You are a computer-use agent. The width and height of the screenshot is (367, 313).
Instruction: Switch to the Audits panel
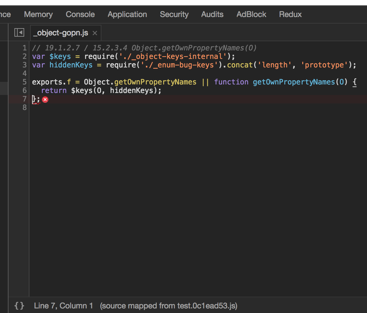click(x=212, y=14)
